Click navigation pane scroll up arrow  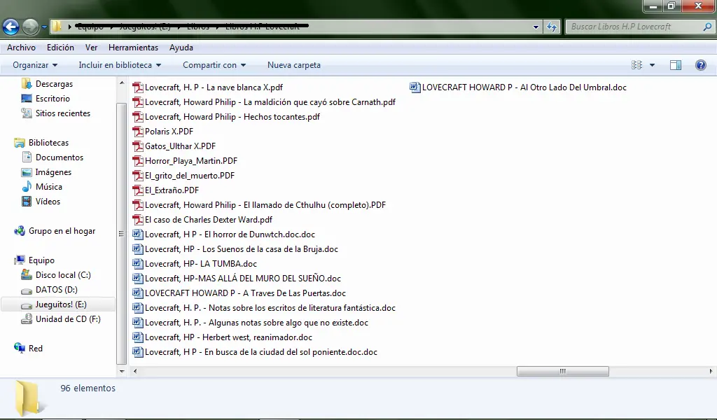pyautogui.click(x=122, y=83)
